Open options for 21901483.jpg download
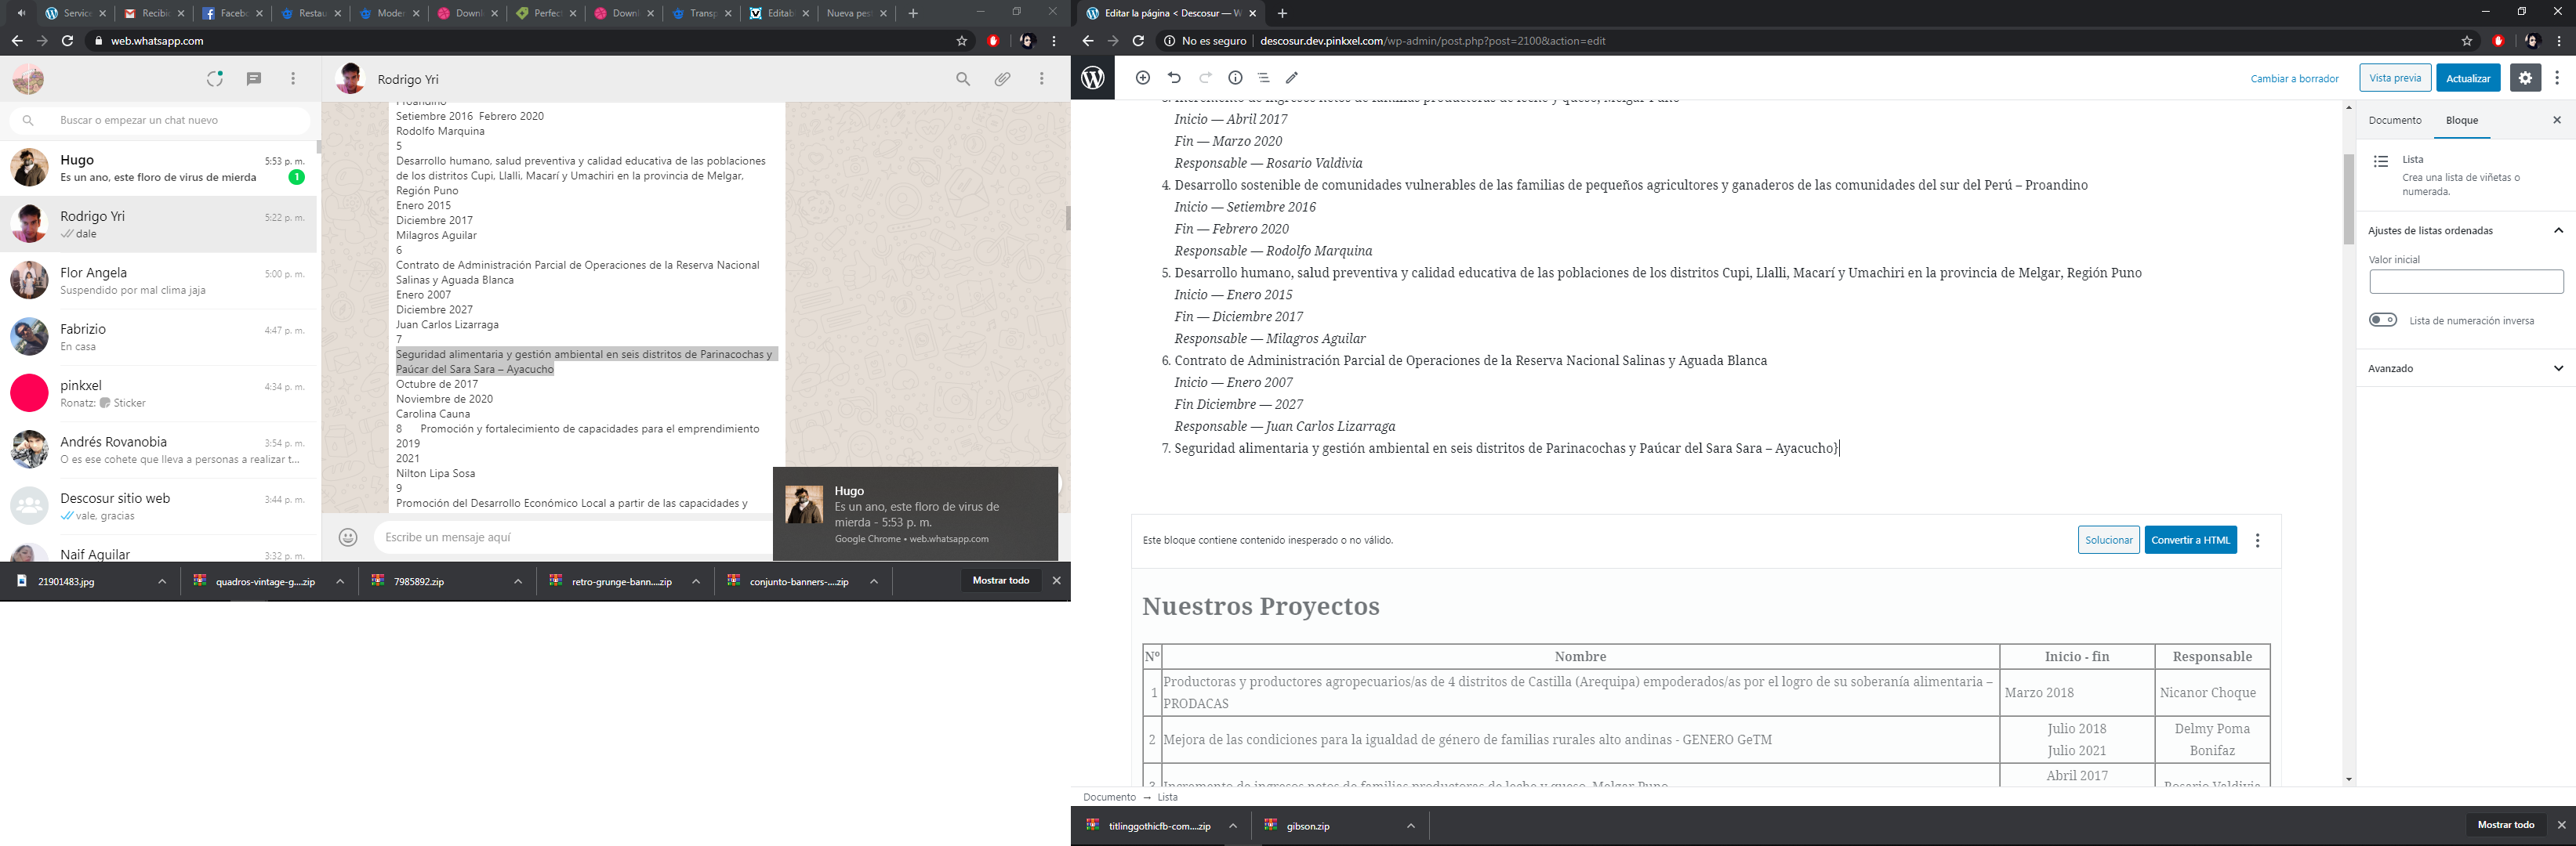 [162, 581]
